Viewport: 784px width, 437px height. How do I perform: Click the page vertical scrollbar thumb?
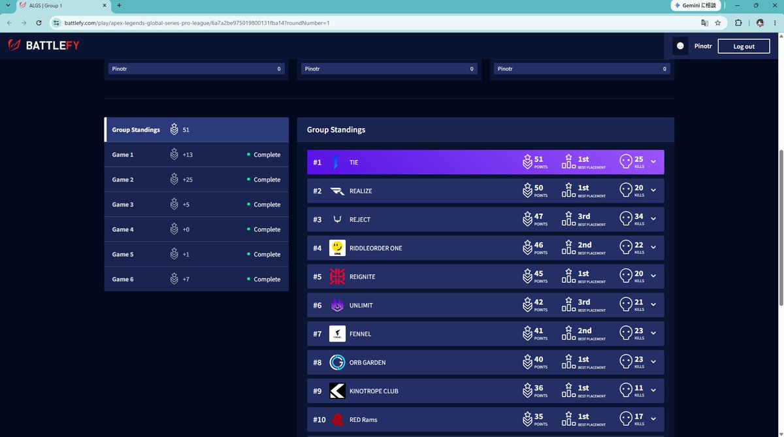781,227
